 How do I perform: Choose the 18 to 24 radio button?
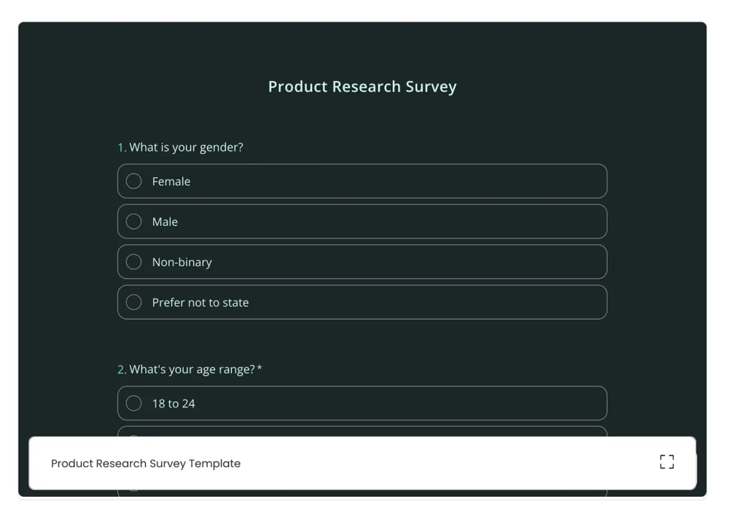click(x=134, y=404)
